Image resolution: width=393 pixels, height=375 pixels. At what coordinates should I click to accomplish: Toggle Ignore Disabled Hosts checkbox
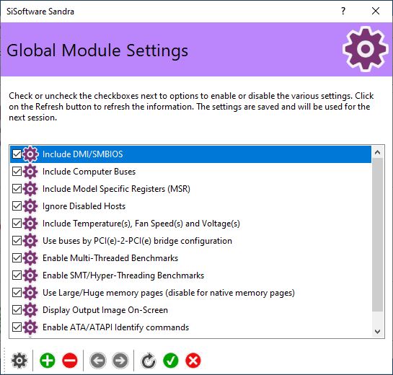click(17, 206)
